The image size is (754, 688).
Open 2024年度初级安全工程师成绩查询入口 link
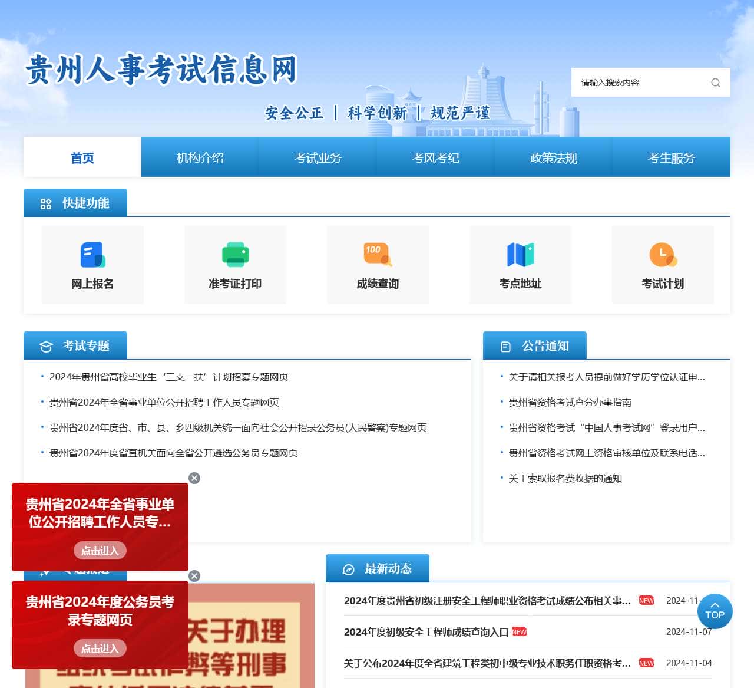[x=426, y=632]
